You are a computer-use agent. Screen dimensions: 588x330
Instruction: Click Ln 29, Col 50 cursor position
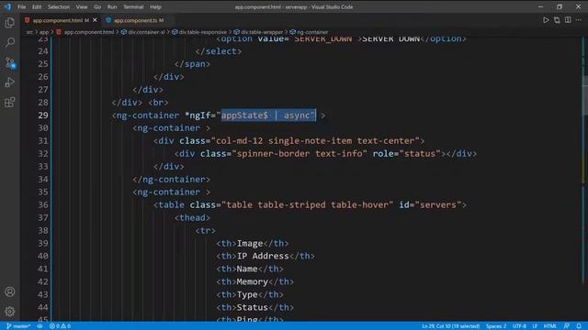pyautogui.click(x=450, y=326)
